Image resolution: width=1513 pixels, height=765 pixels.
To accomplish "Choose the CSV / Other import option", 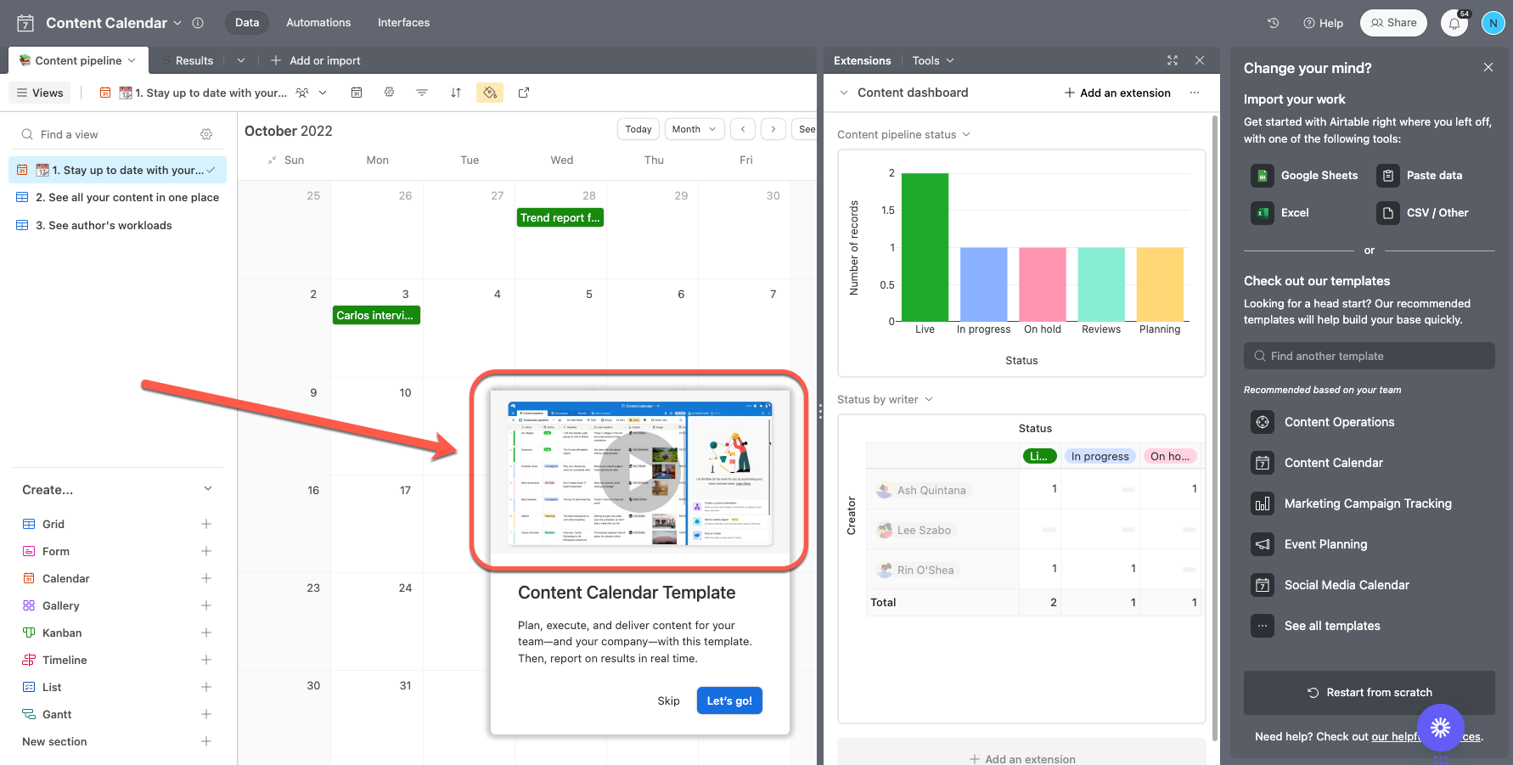I will (x=1422, y=213).
